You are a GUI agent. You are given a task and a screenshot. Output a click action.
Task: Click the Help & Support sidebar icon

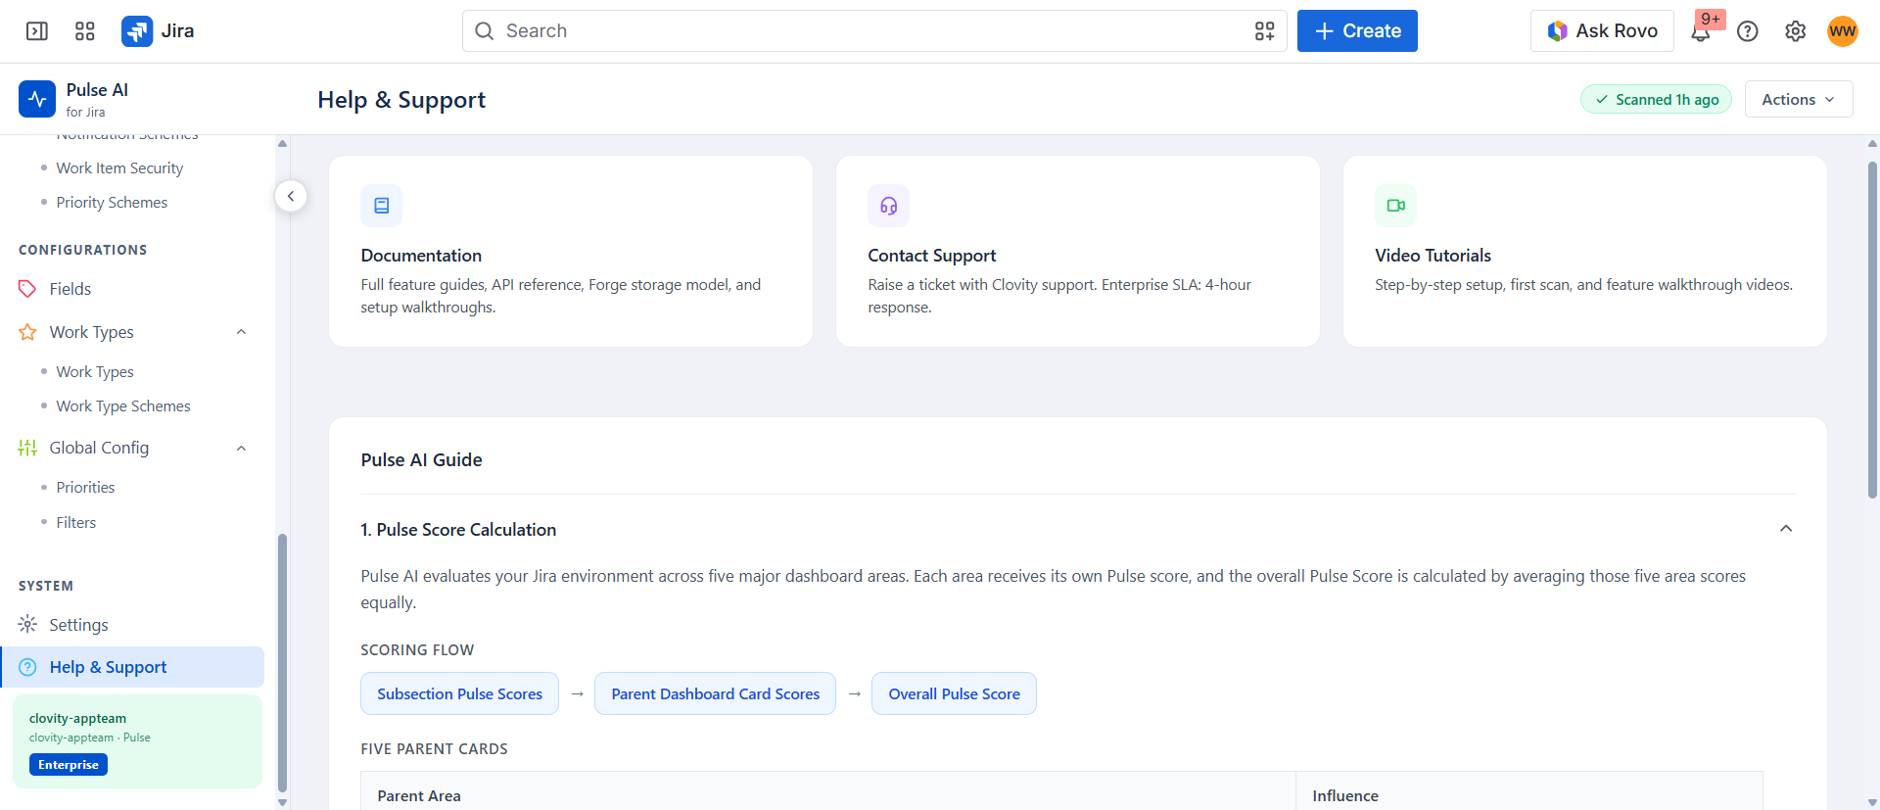[27, 667]
